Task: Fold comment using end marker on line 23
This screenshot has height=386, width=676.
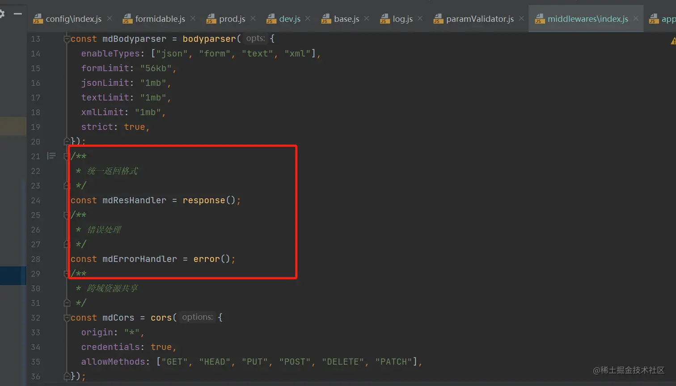Action: tap(67, 185)
